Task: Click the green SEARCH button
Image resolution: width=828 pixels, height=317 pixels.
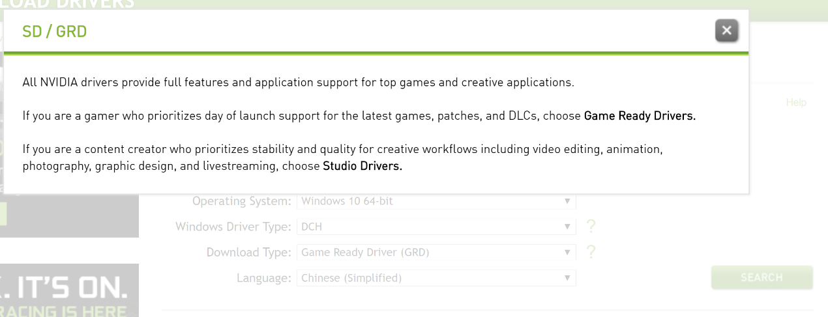Action: pos(761,277)
